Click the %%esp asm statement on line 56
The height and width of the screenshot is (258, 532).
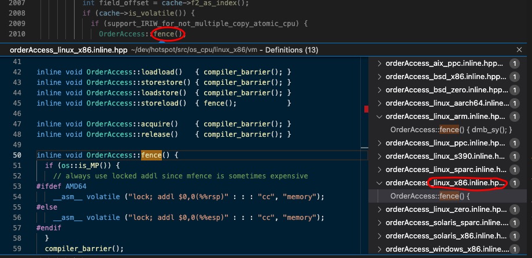pyautogui.click(x=189, y=218)
